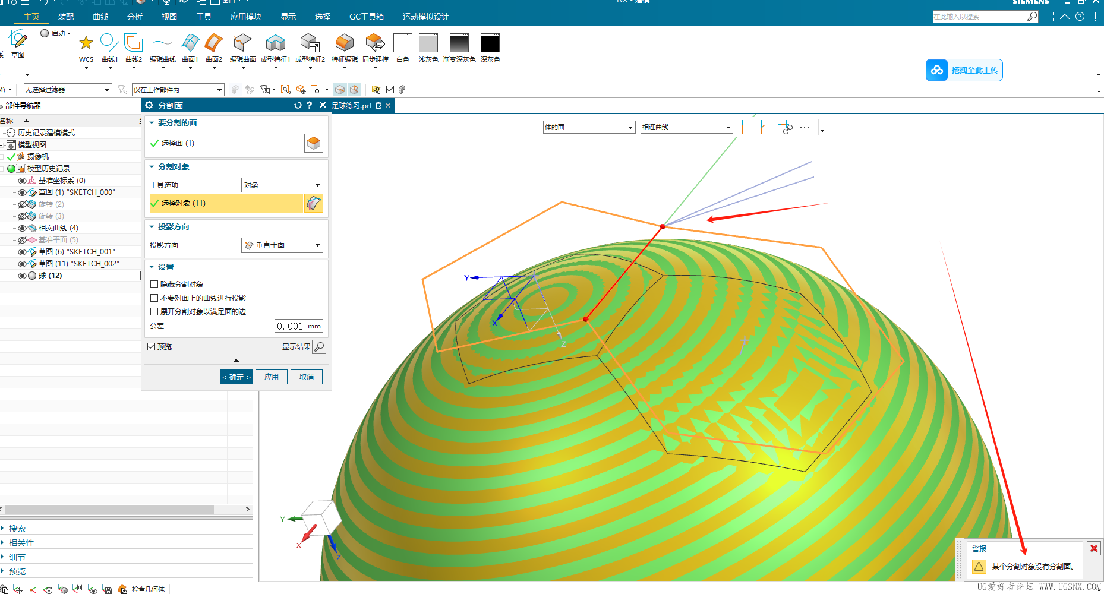Close the 警报 alert notification

tap(1094, 548)
